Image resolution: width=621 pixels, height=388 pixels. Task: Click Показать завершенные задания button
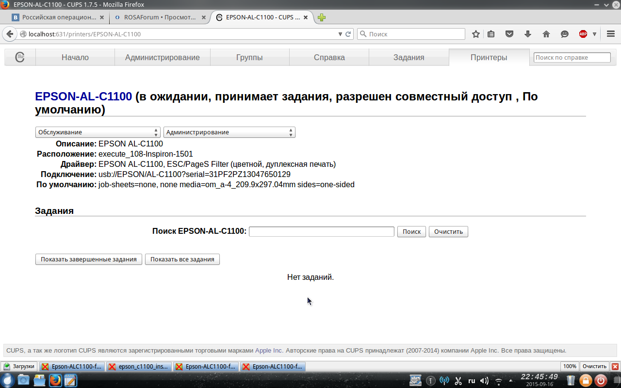[x=89, y=259]
